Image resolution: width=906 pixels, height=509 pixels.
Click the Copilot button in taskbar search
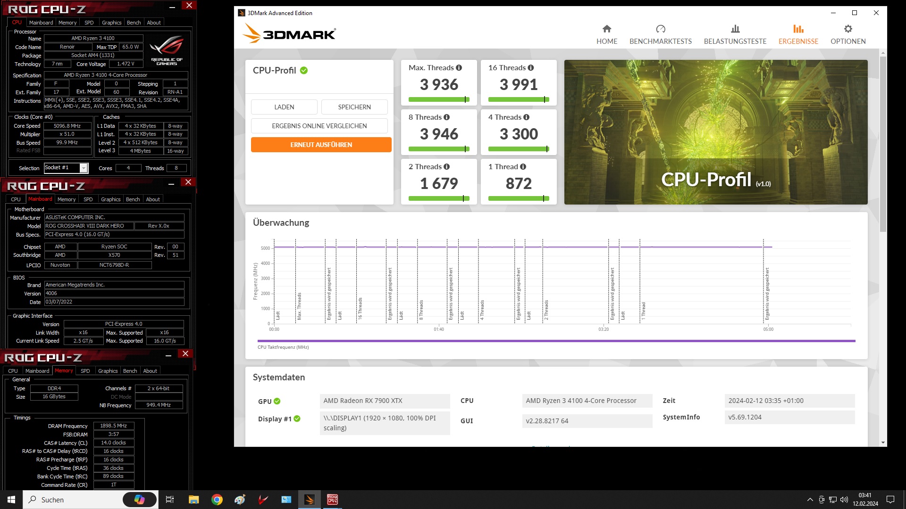140,500
